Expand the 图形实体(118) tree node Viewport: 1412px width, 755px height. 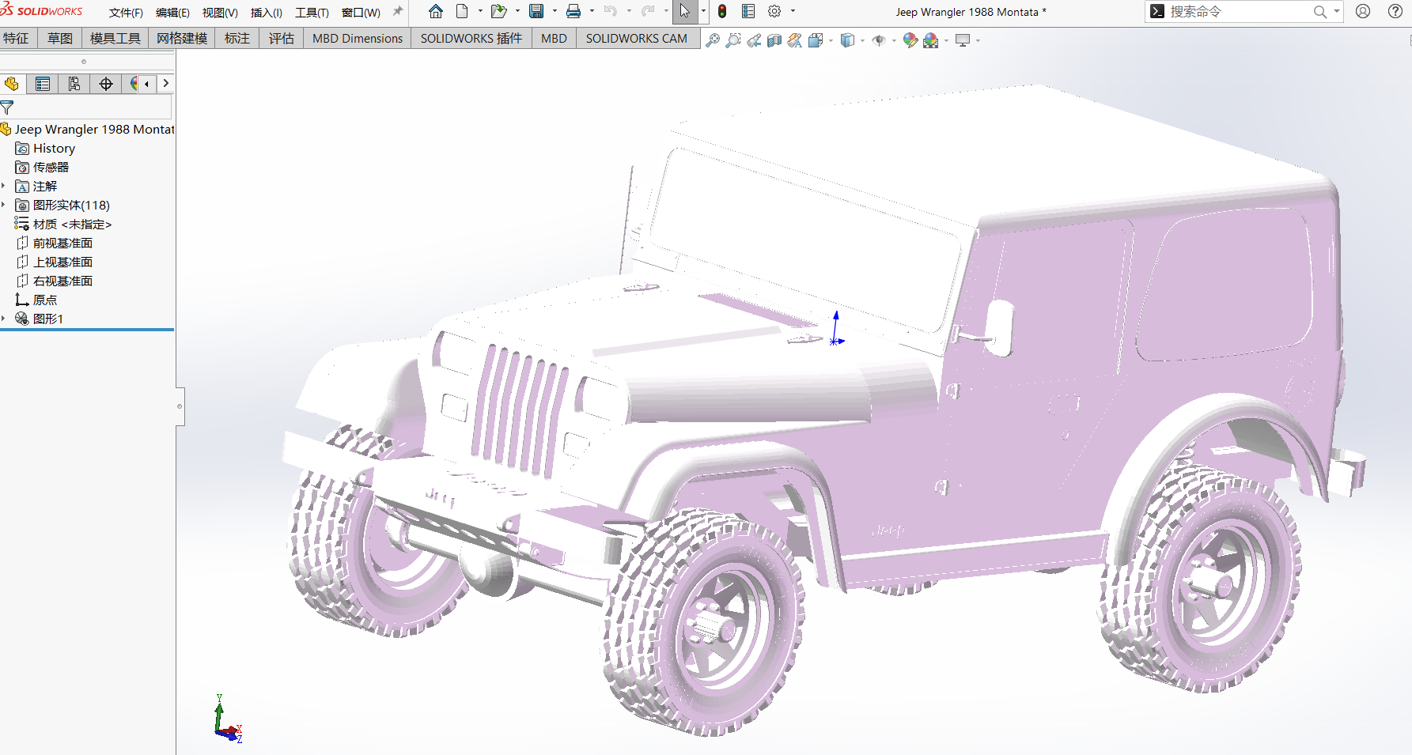click(x=4, y=205)
